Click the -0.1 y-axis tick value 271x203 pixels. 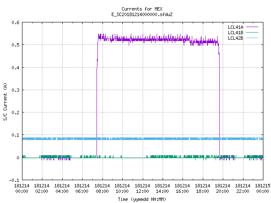(14, 180)
